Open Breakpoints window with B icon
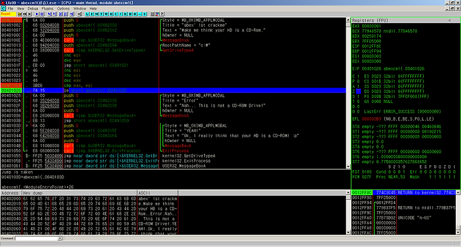Screen dimensions: 461x247 [x=130, y=14]
